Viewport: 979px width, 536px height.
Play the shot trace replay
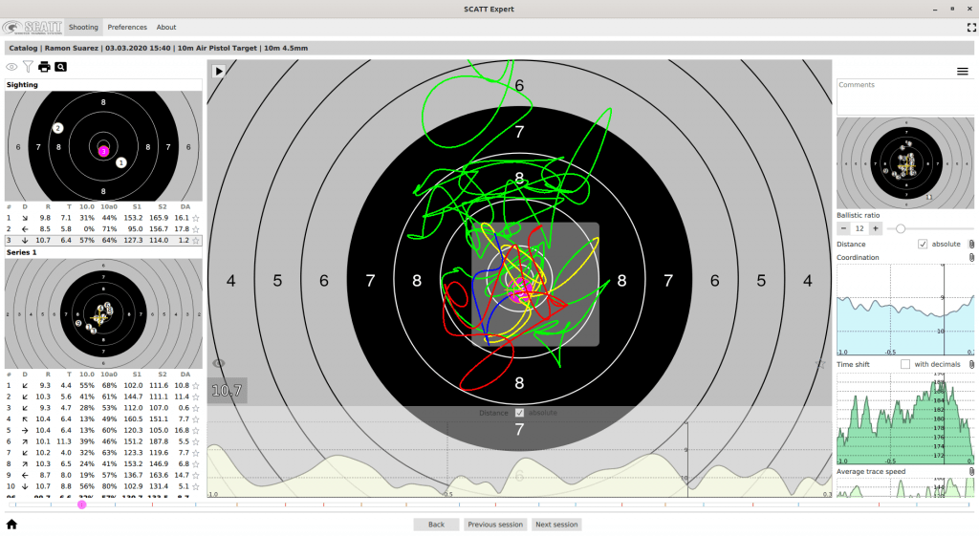pyautogui.click(x=219, y=71)
